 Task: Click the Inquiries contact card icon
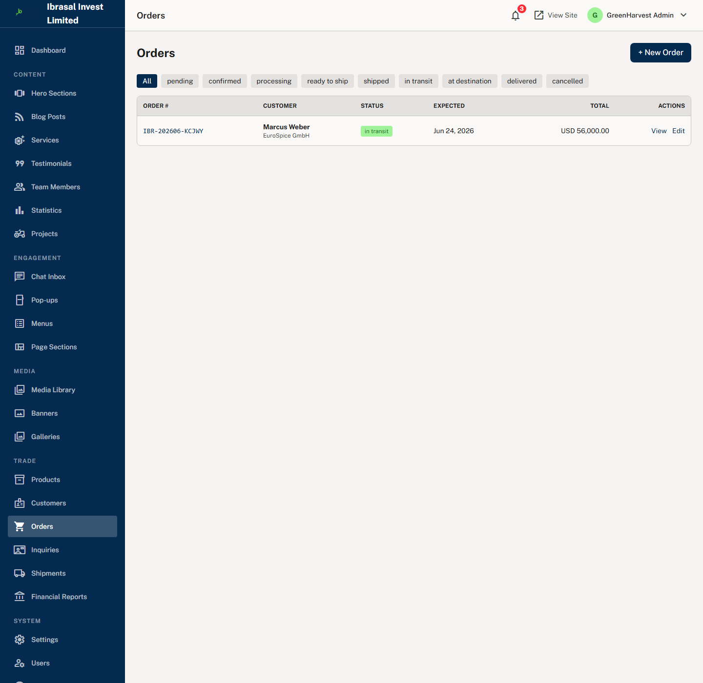click(20, 550)
